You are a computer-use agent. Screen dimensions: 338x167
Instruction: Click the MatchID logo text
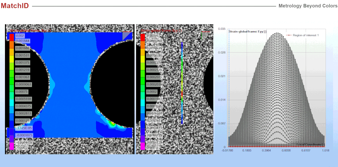click(x=15, y=6)
